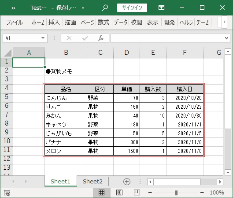Expand the Quick Access toolbar chevrons

pyautogui.click(x=13, y=8)
